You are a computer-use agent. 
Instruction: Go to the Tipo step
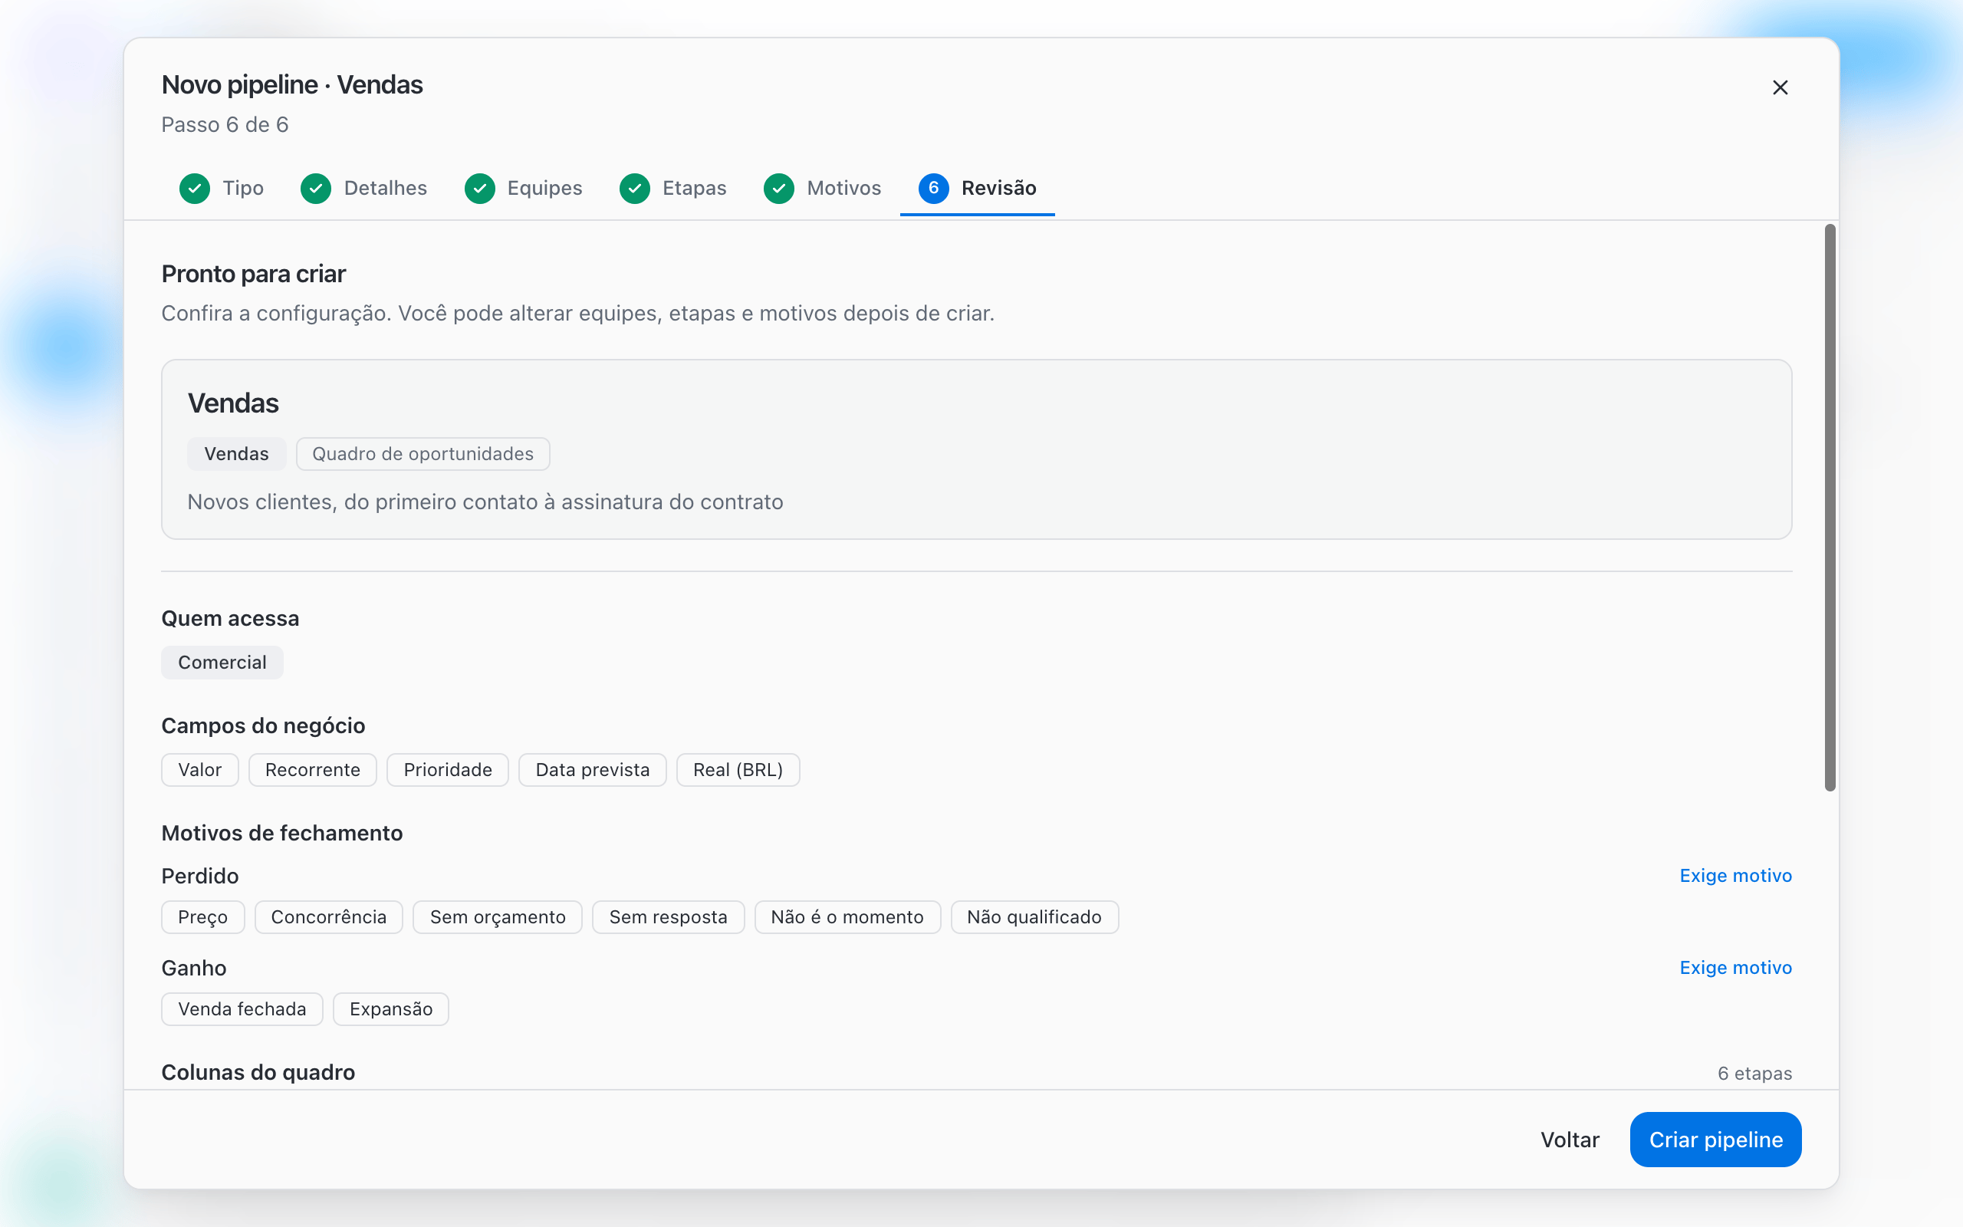pyautogui.click(x=222, y=189)
